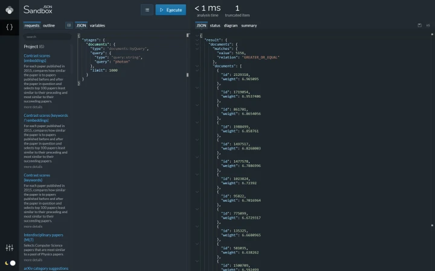Click the list icon button beside Execute
Image resolution: width=435 pixels, height=271 pixels.
click(147, 10)
